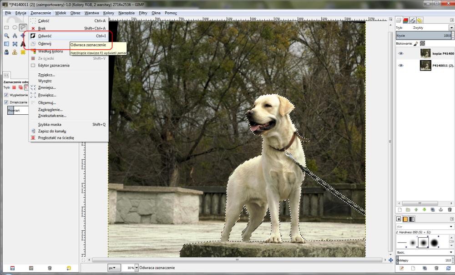Select the Zoom magnifier tool
Viewport: 455px width, 275px height.
click(x=7, y=36)
